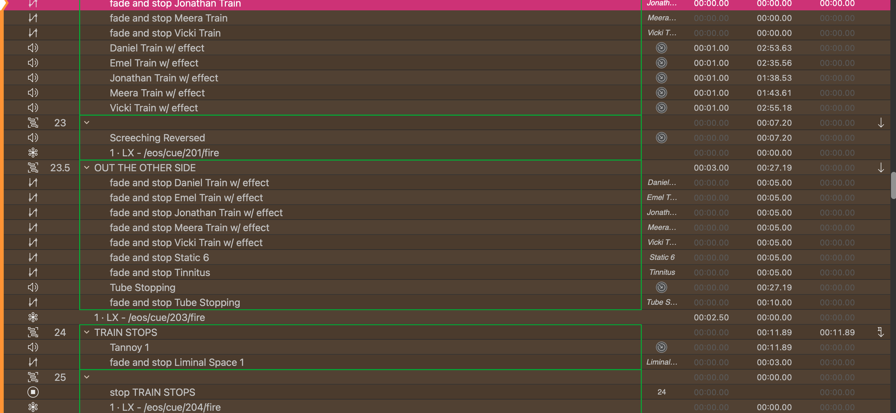Select fade and stop Jonathan Train w/ effect

[x=447, y=213]
